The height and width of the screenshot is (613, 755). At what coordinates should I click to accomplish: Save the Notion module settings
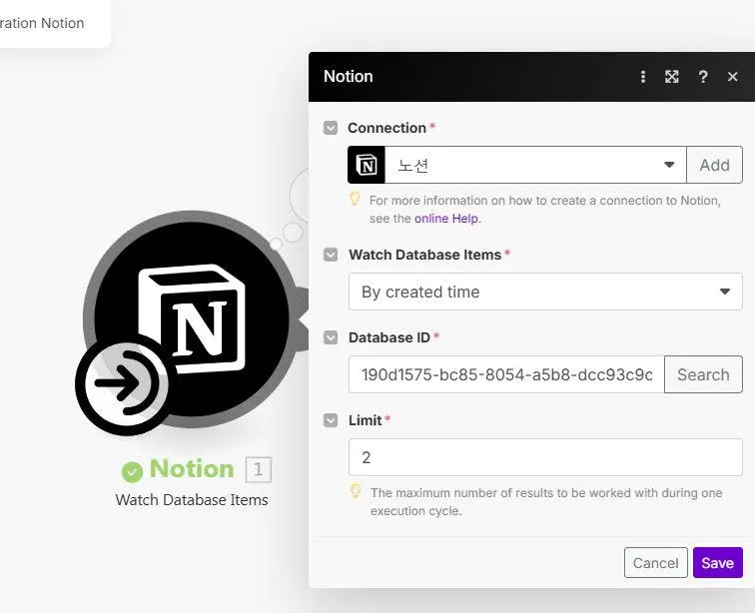point(718,562)
